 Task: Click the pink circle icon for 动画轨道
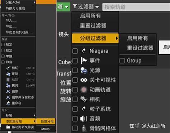(84, 90)
